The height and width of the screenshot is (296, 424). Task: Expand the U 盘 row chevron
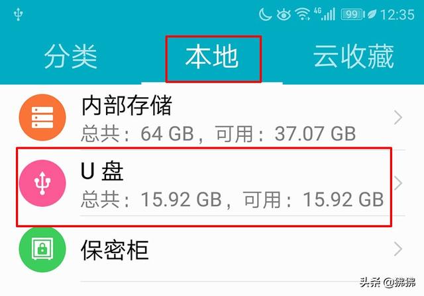coord(397,183)
